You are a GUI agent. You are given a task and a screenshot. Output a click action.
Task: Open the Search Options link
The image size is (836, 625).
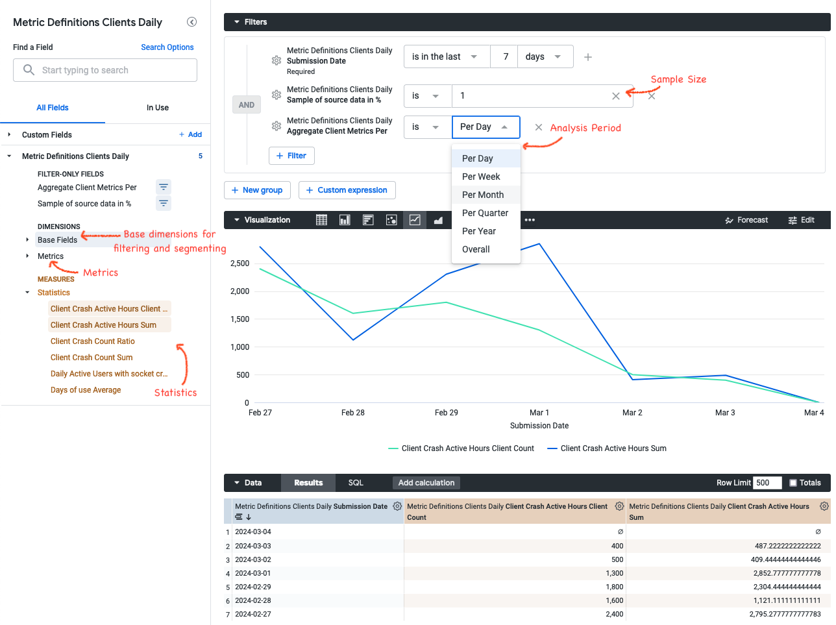click(167, 47)
